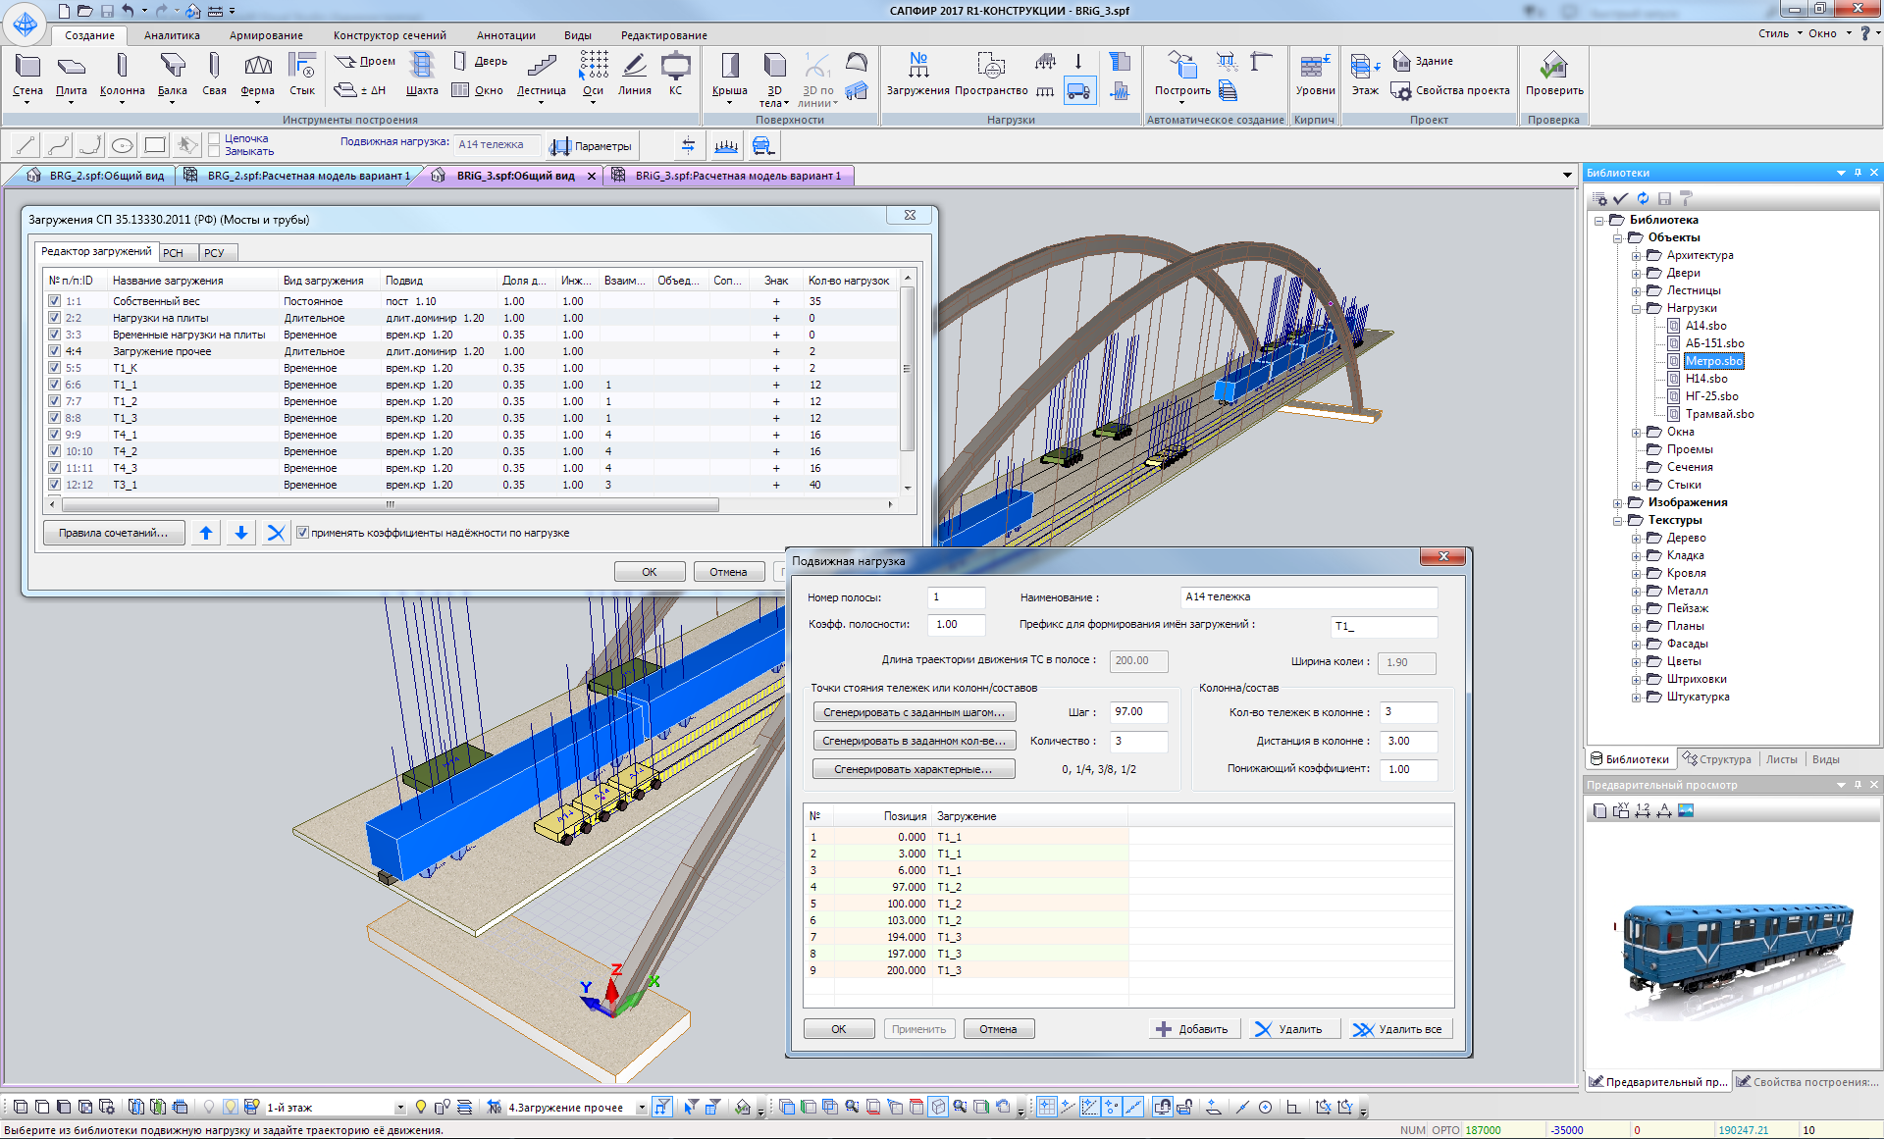1884x1139 pixels.
Task: Open the Загружения load cases tool
Action: (917, 76)
